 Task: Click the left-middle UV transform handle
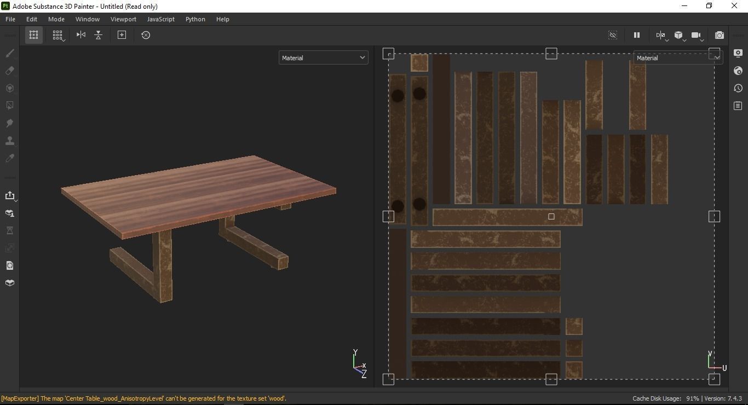coord(388,216)
